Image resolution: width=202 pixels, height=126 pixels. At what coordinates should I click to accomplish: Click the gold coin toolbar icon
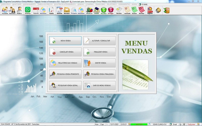point(158,10)
